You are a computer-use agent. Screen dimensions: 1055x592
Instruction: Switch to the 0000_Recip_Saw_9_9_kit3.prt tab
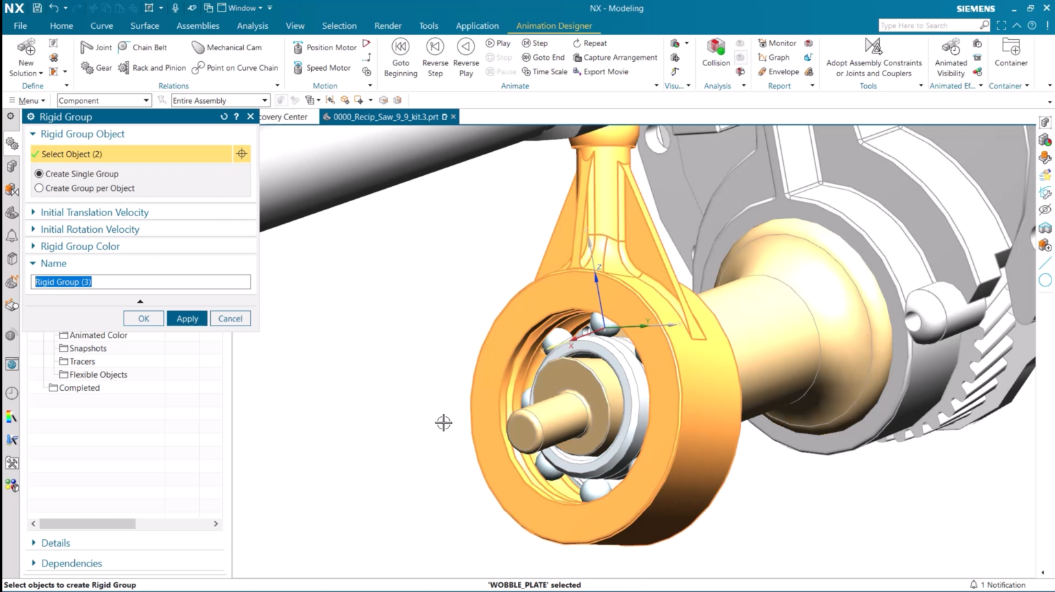coord(385,117)
